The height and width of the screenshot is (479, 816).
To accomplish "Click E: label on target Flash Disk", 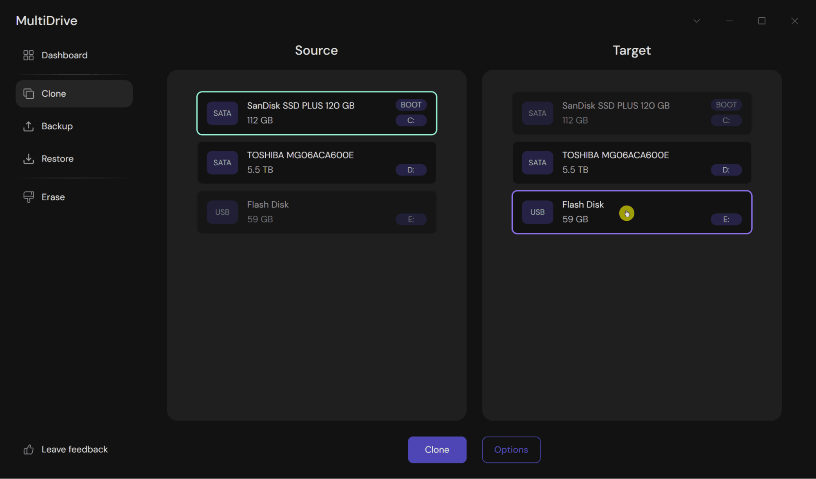I will [x=726, y=219].
